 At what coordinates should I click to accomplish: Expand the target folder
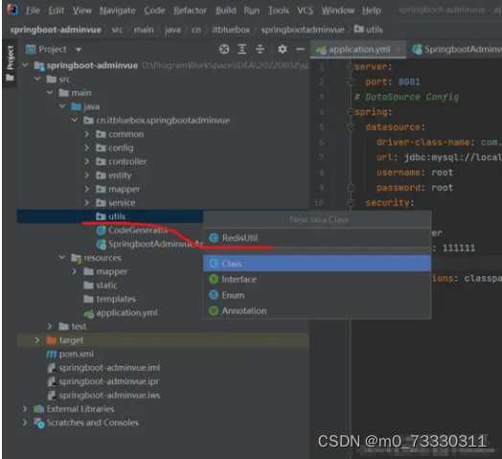pos(37,340)
